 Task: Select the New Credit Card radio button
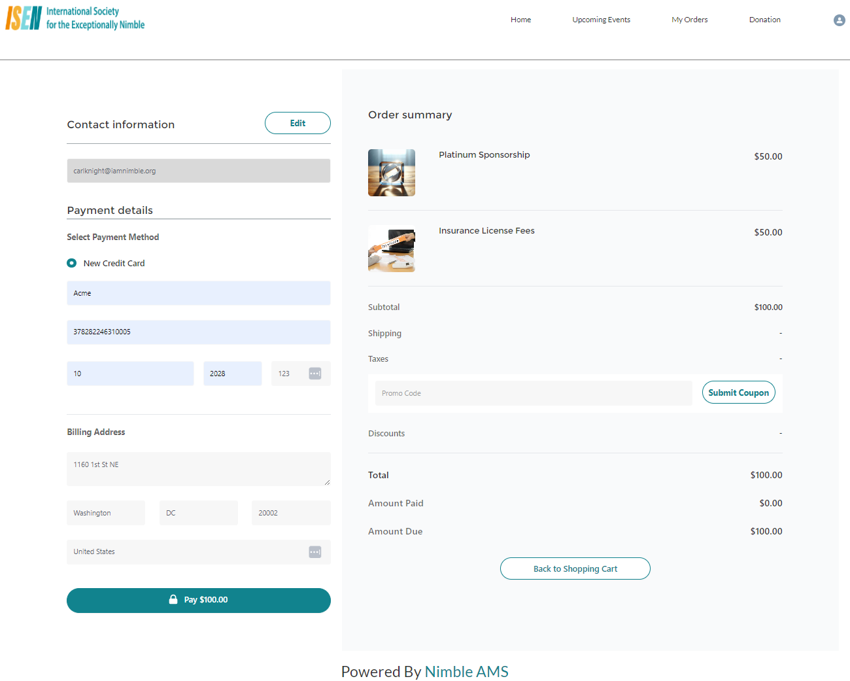[72, 263]
